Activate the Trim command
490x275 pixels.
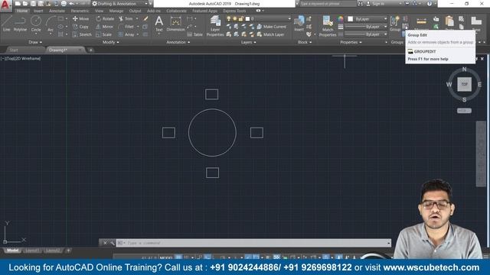126,18
